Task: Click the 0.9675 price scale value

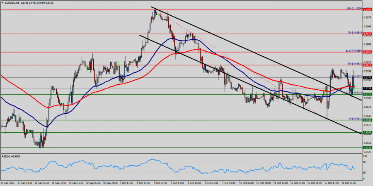Action: (367, 107)
